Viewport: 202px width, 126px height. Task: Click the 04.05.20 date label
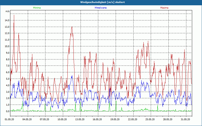(27, 119)
